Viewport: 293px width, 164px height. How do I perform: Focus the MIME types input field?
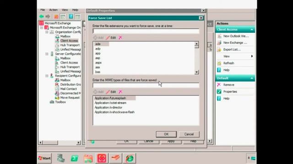[x=146, y=85]
